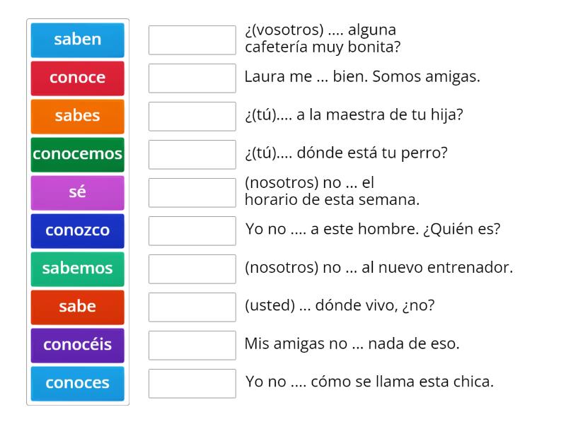
Task: Select the bottom "conoces" tile
Action: tap(77, 383)
